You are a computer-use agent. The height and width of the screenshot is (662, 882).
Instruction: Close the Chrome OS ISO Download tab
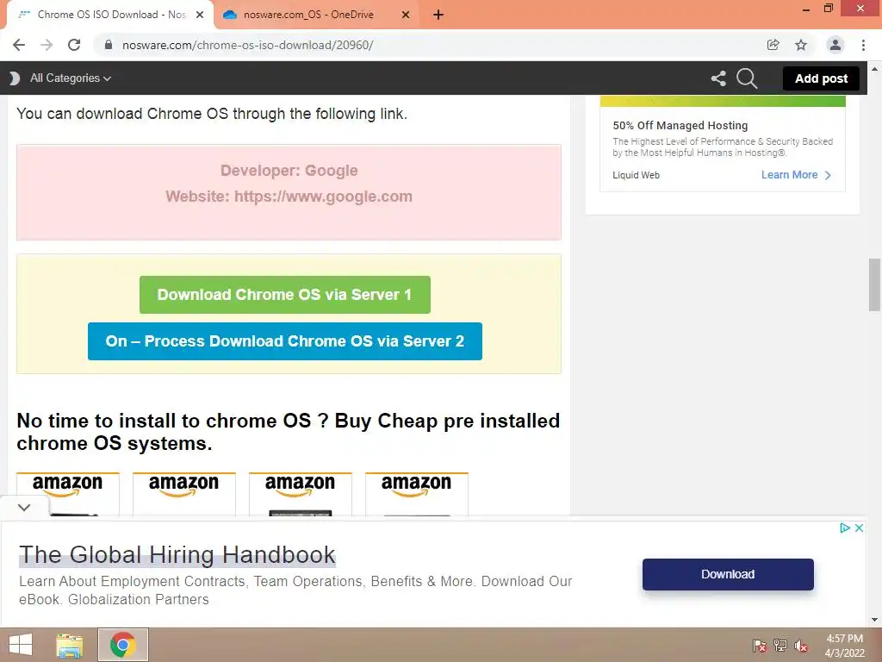point(200,16)
